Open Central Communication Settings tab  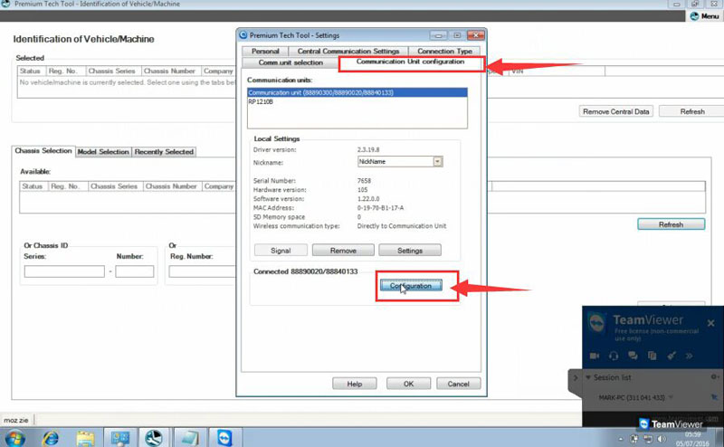click(x=348, y=52)
